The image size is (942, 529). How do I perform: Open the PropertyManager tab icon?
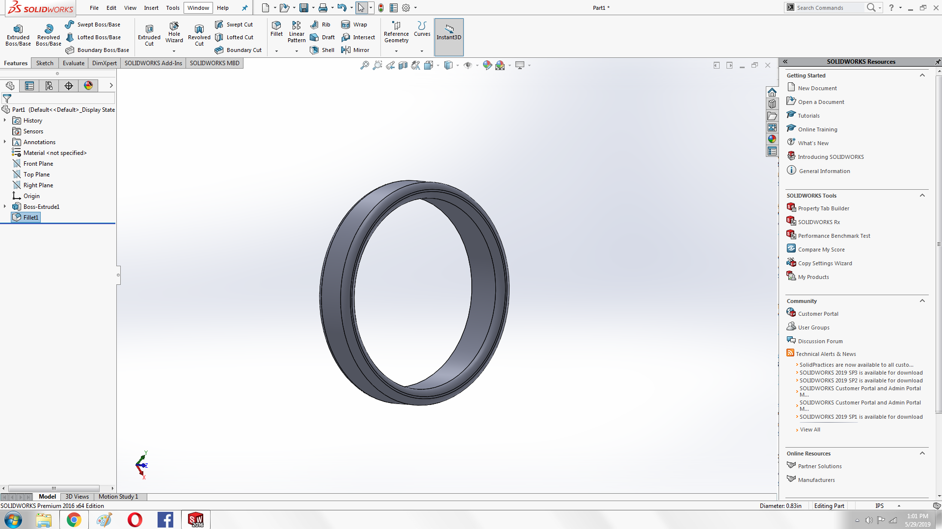click(x=29, y=86)
